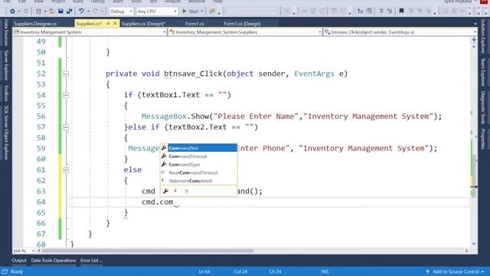The height and width of the screenshot is (276, 490).
Task: Collapse the btnsave_Click method at line 52
Action: pos(66,74)
